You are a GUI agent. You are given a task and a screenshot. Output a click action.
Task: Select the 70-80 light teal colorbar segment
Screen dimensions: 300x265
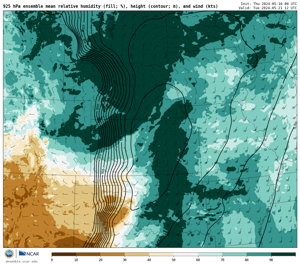coord(234,254)
